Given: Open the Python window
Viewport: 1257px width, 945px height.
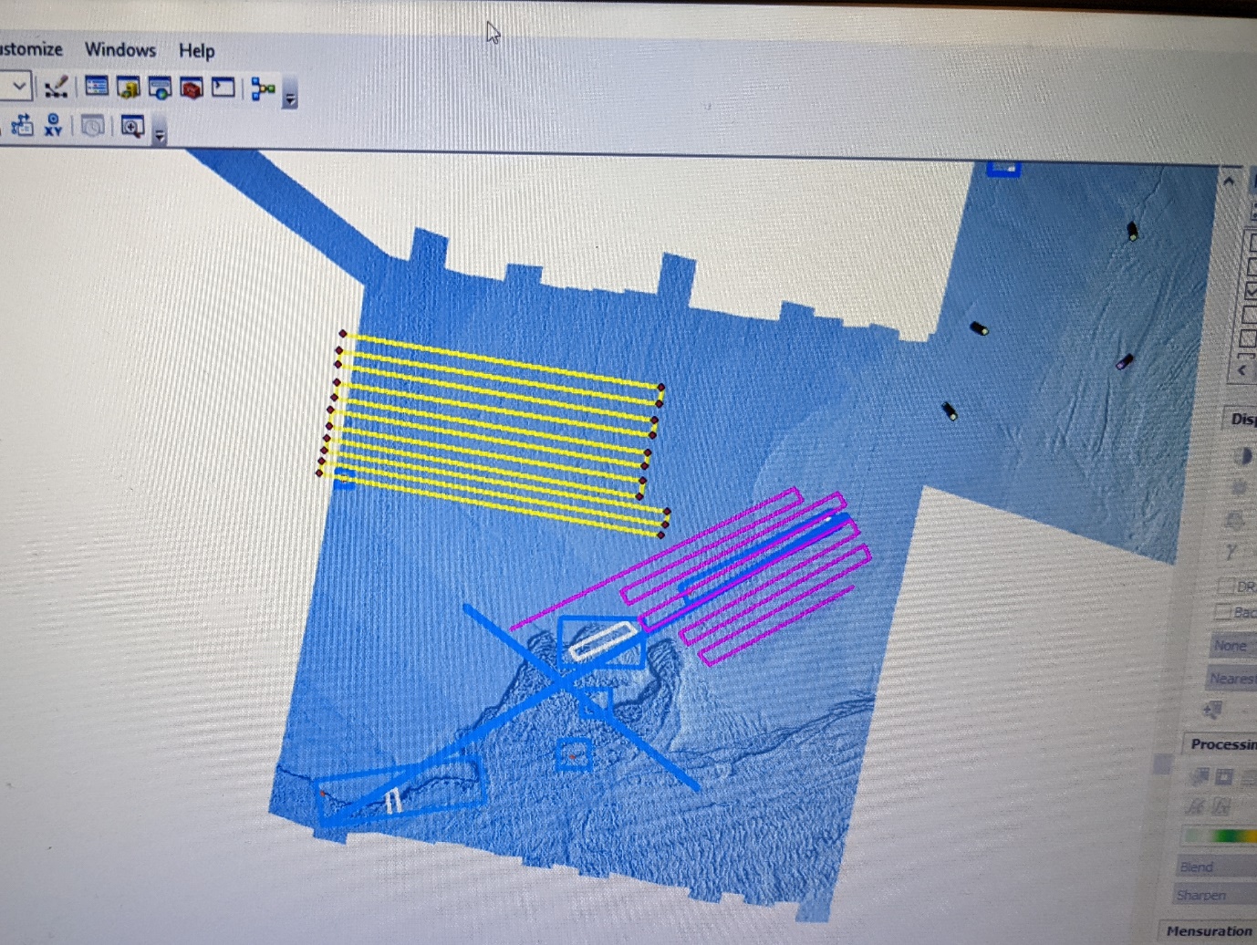Looking at the screenshot, I should pyautogui.click(x=223, y=87).
